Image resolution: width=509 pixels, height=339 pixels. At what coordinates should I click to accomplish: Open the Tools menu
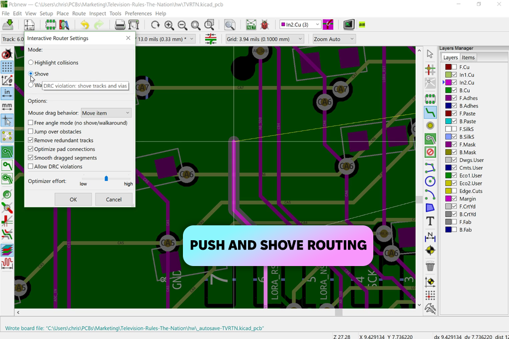tap(115, 13)
